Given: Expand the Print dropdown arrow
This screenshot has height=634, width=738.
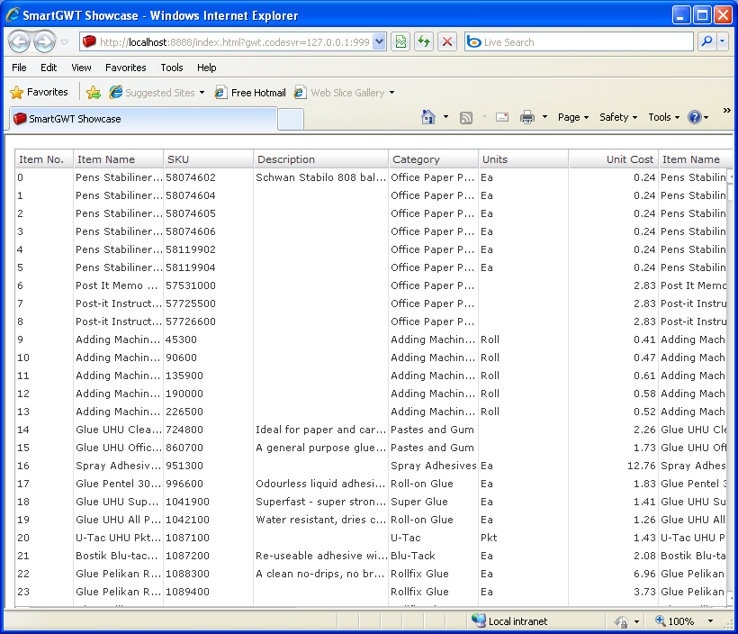Looking at the screenshot, I should tap(545, 117).
